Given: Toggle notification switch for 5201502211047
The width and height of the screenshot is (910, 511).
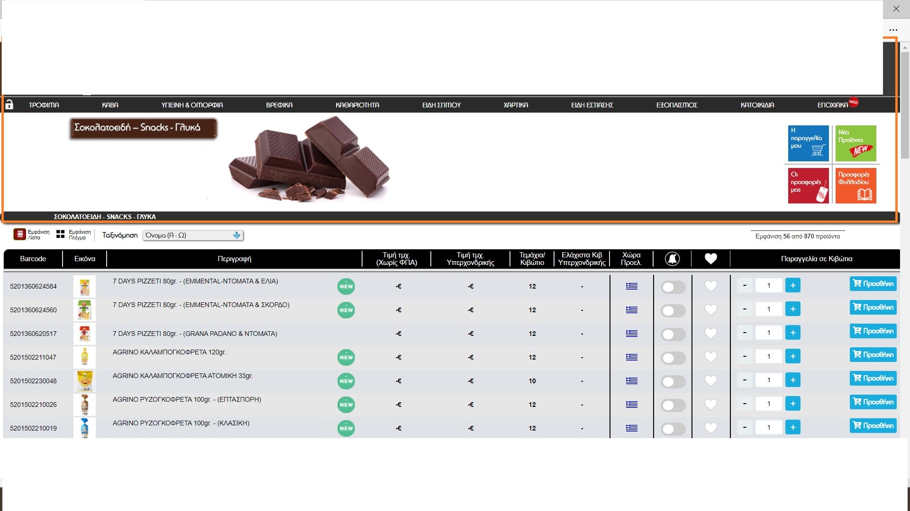Looking at the screenshot, I should pyautogui.click(x=673, y=358).
